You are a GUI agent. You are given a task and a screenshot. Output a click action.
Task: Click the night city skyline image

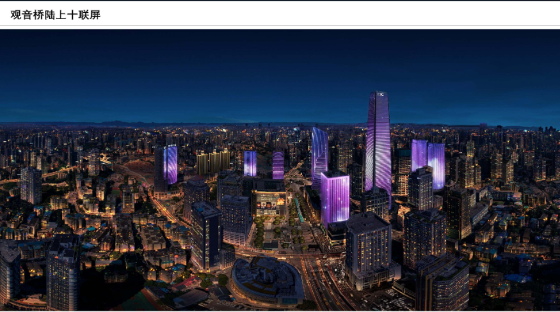click(280, 170)
